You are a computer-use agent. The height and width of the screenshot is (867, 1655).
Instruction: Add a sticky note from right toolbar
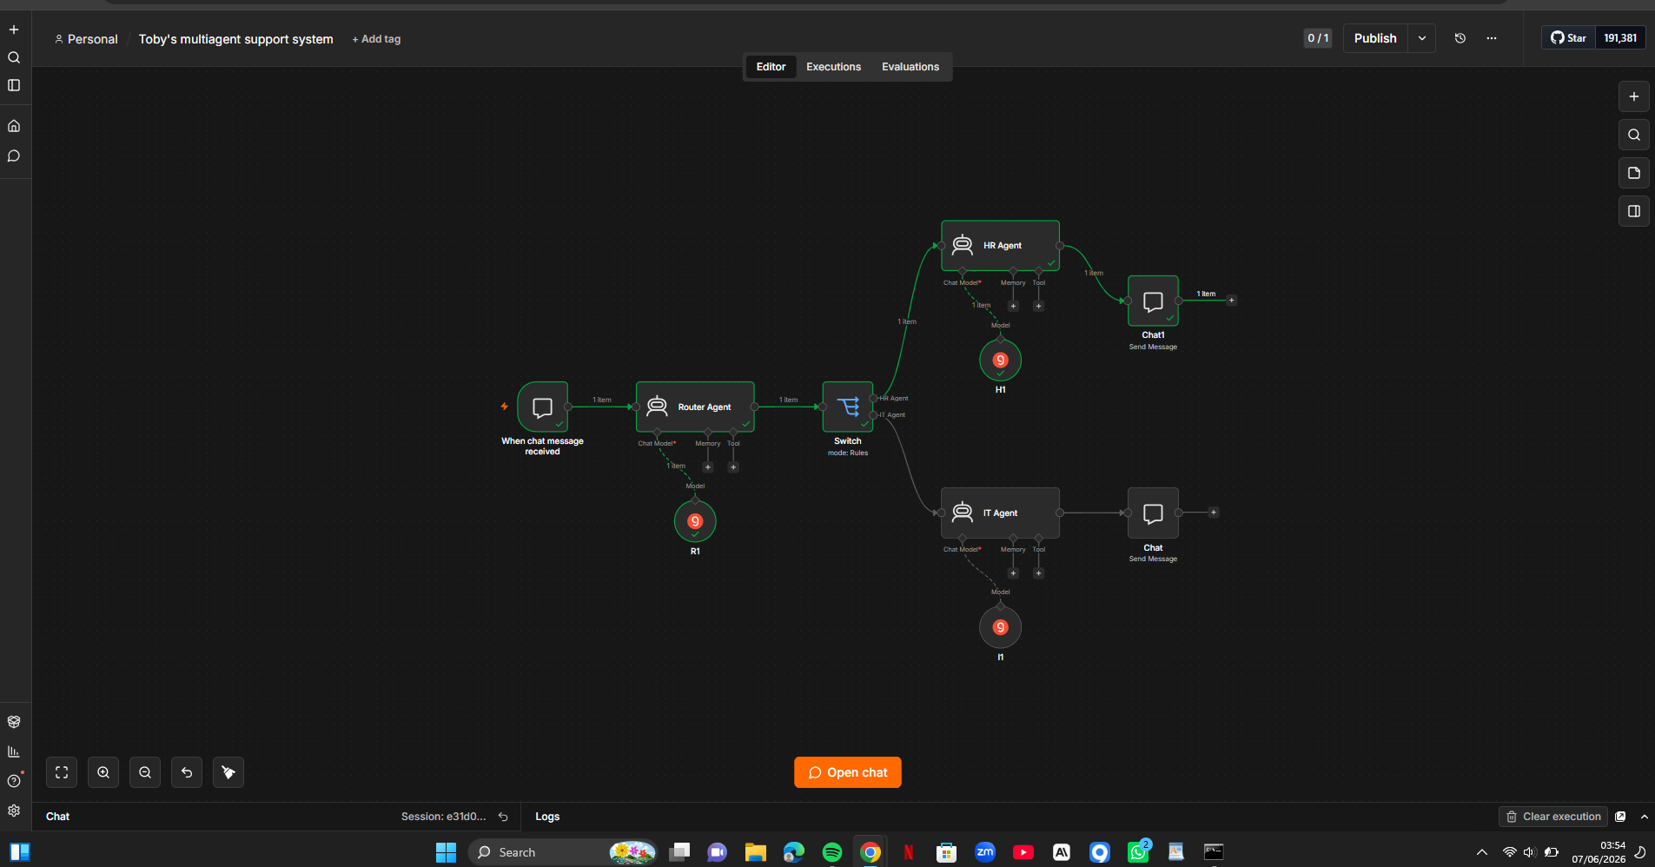pos(1633,173)
